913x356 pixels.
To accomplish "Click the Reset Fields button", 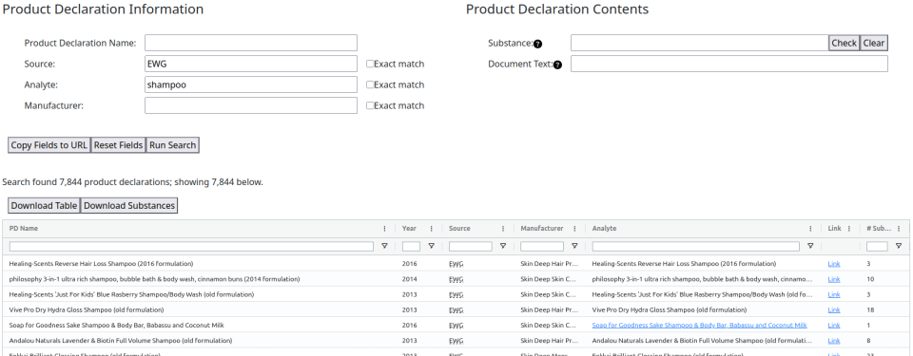I will (x=118, y=145).
